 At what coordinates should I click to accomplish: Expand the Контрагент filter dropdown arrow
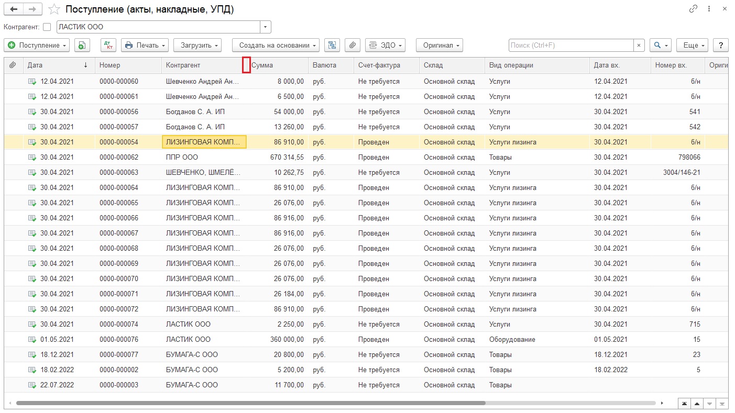click(266, 27)
